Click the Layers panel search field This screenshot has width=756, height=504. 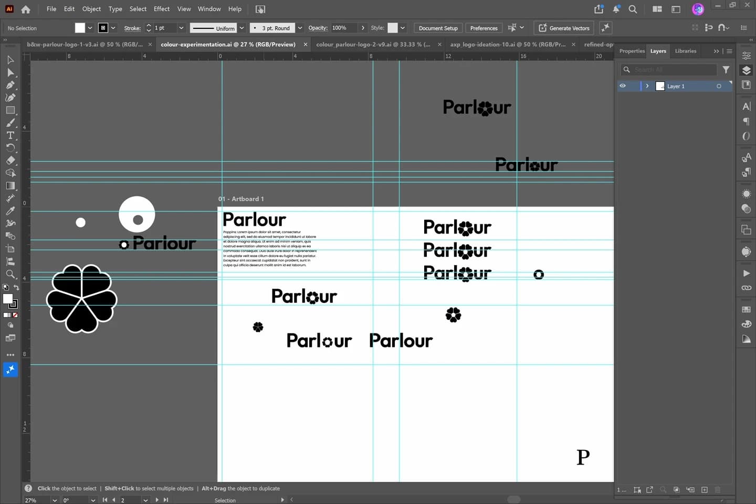point(669,69)
